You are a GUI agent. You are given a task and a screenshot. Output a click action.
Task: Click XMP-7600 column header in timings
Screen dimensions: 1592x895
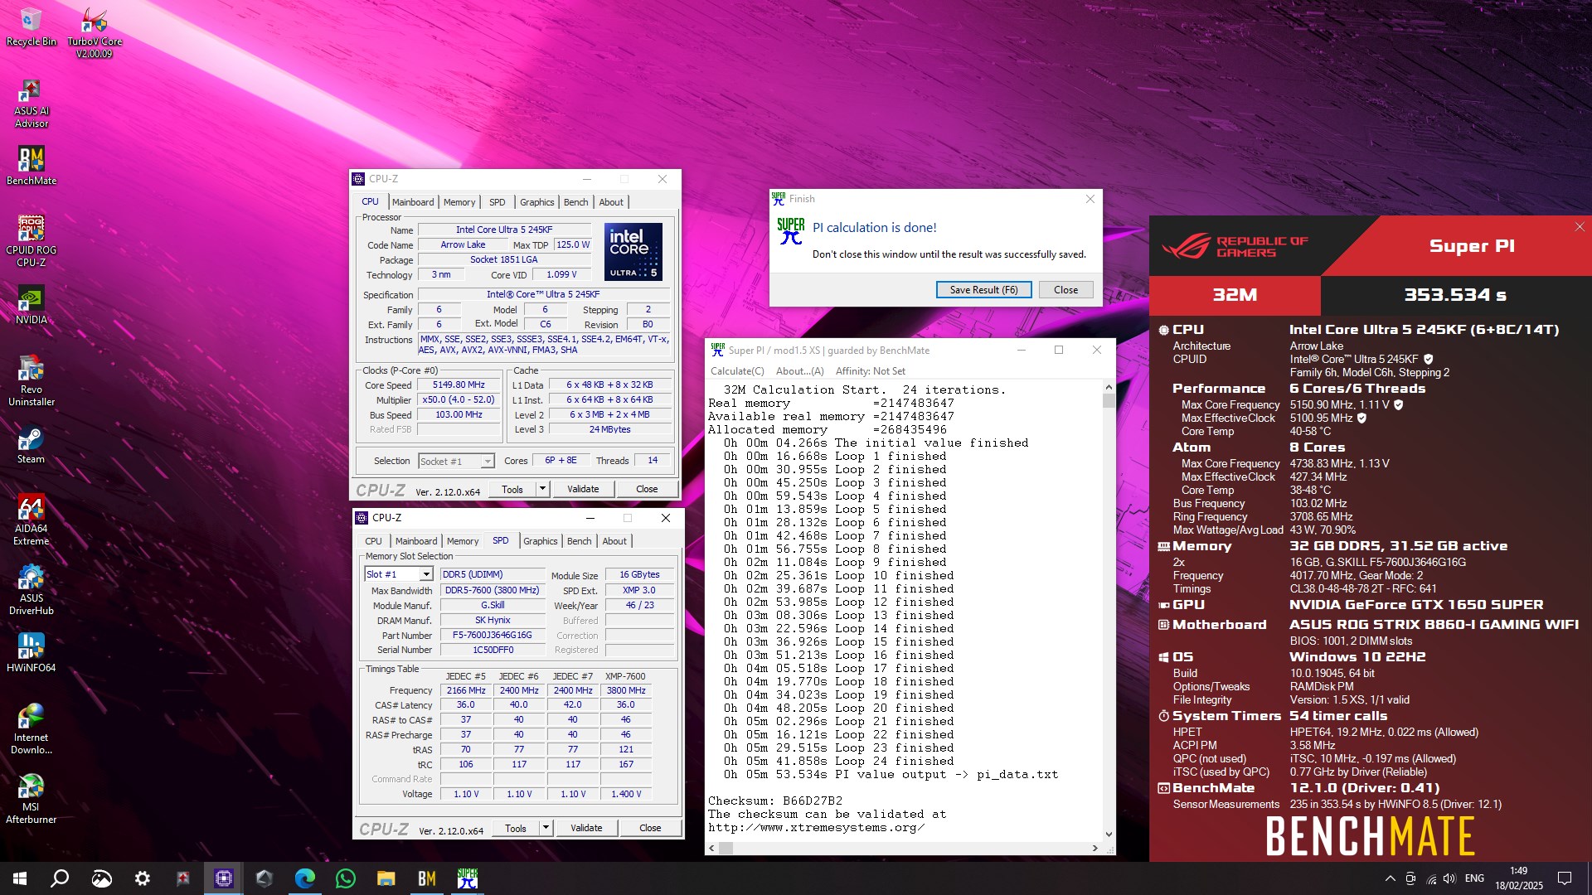click(625, 676)
